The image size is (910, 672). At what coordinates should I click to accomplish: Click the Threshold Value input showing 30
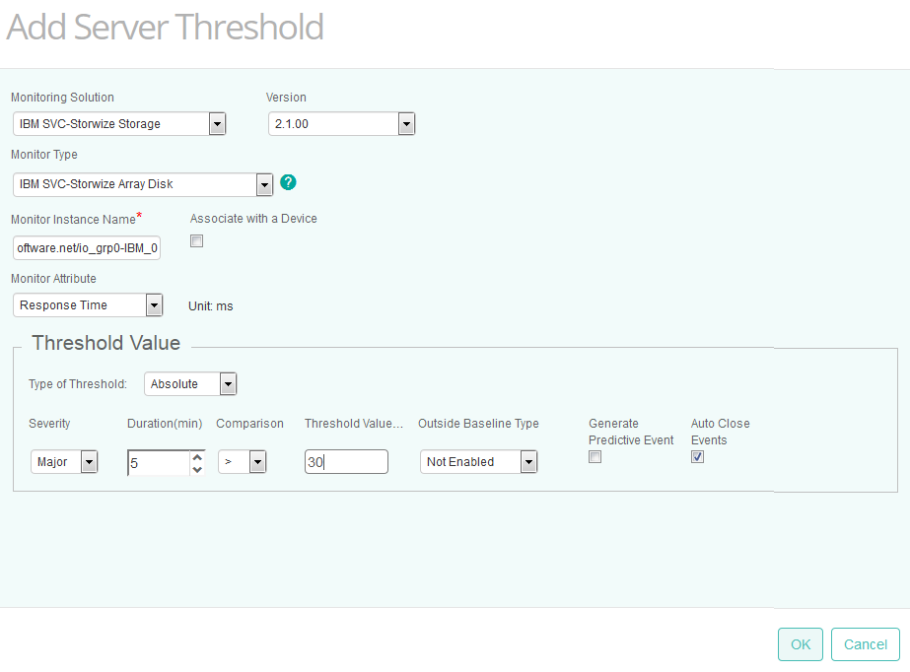[x=346, y=461]
